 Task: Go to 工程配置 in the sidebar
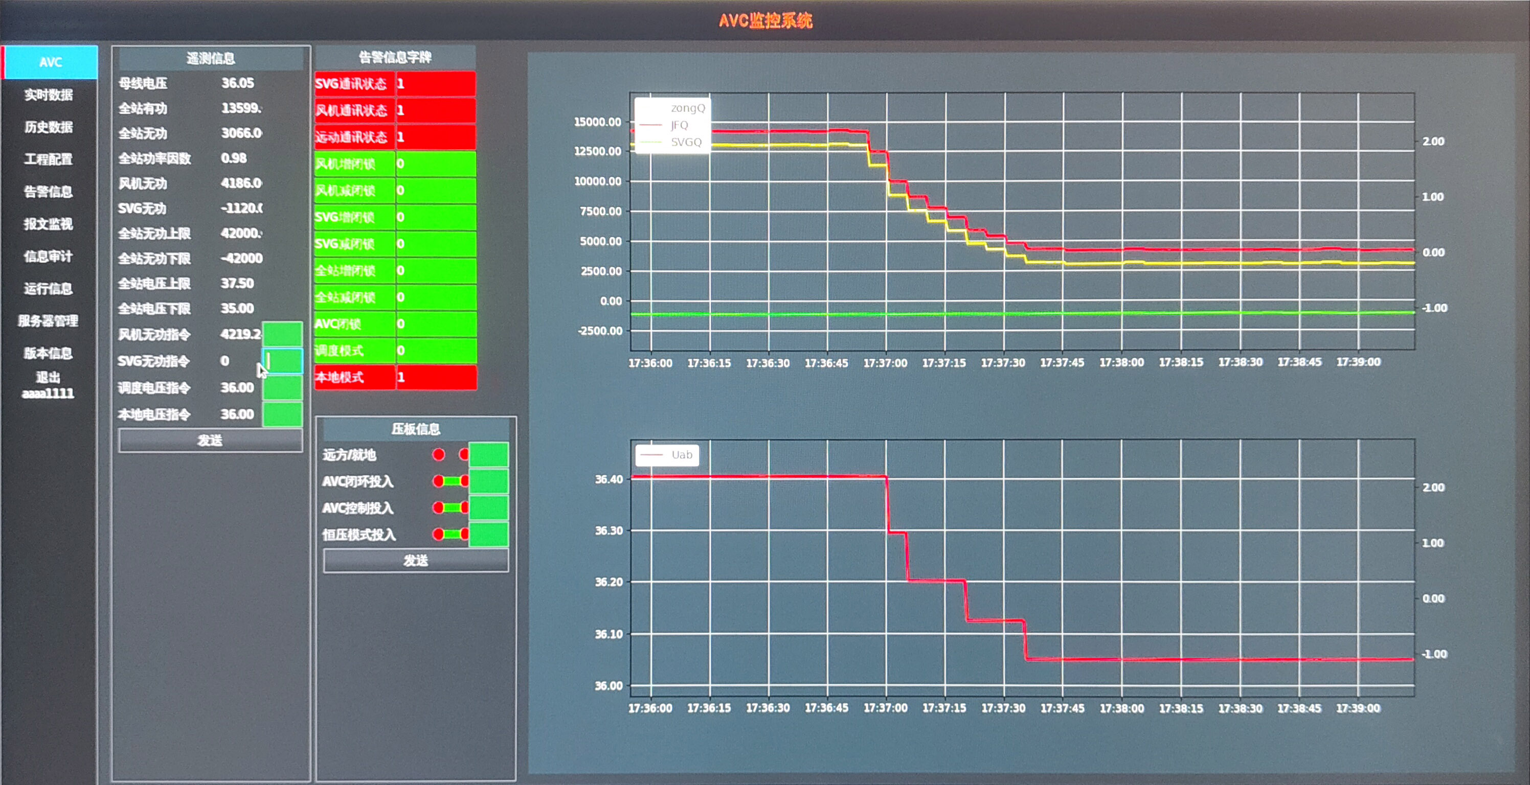pyautogui.click(x=49, y=159)
